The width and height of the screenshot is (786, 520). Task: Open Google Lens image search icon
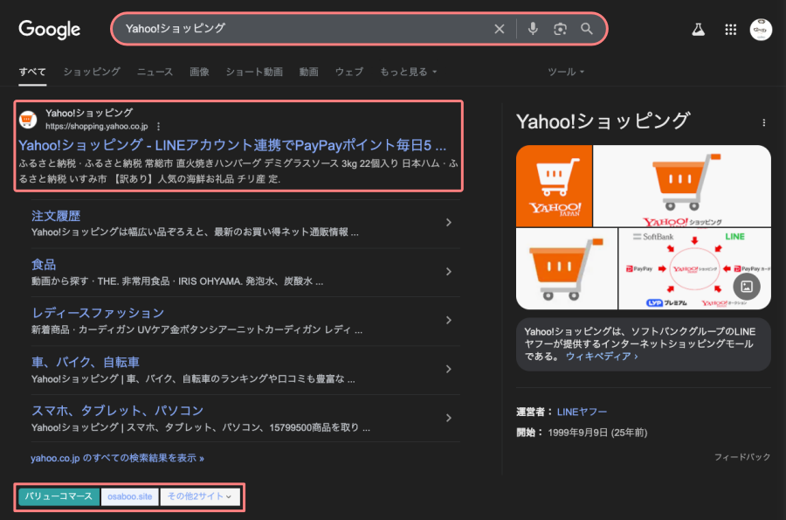coord(560,29)
